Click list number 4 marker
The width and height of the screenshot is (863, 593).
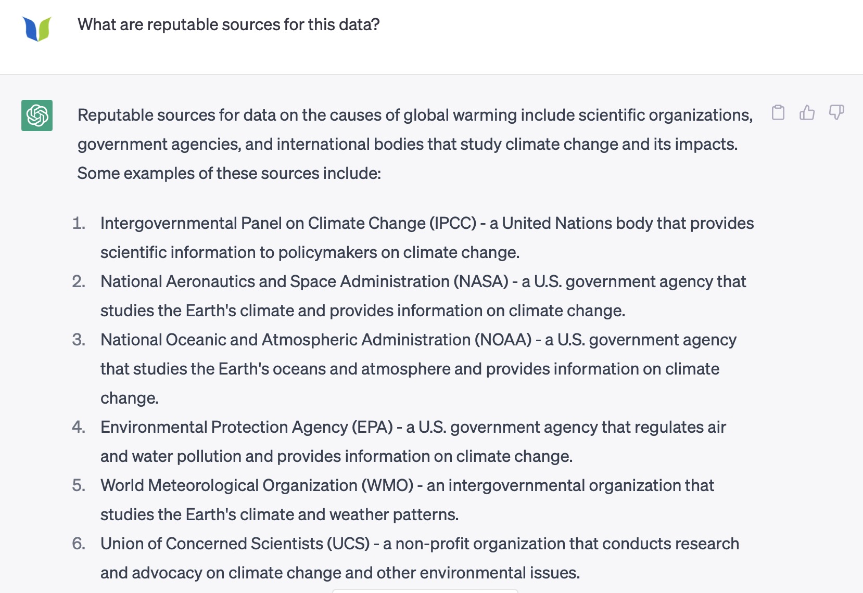tap(79, 427)
